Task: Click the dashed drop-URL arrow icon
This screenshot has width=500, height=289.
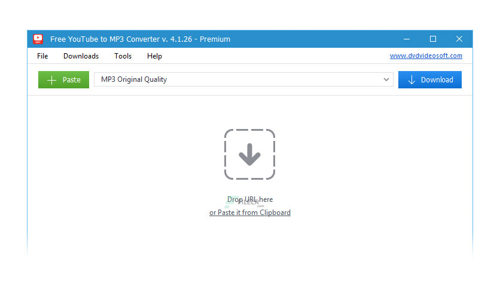Action: pos(249,155)
